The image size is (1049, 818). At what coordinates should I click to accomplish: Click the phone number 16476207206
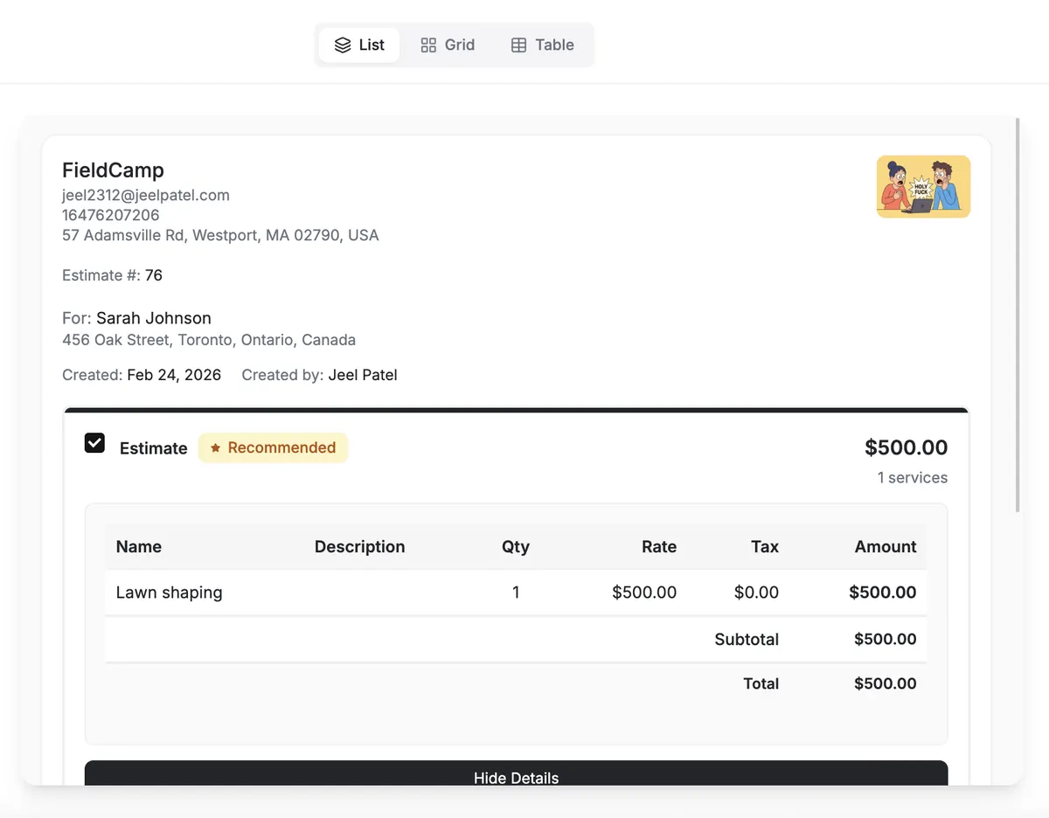click(111, 215)
